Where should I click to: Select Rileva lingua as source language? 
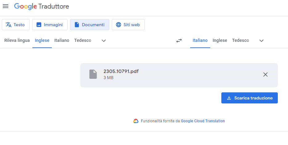click(x=17, y=40)
